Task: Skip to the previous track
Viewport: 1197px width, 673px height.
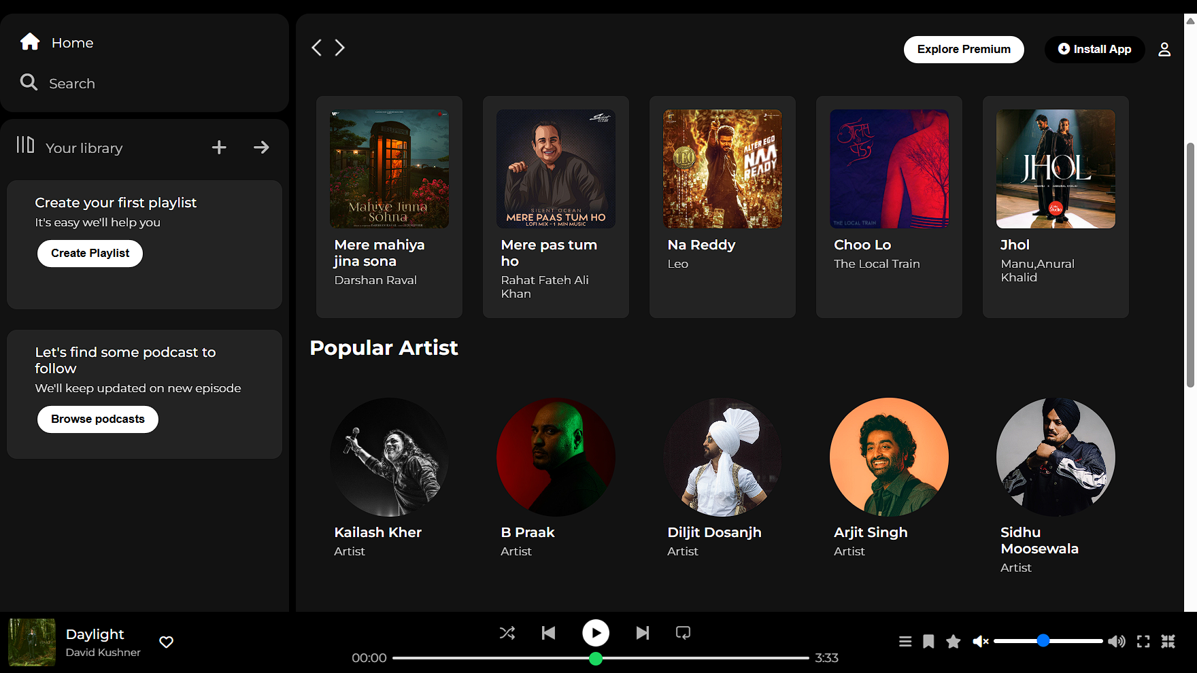Action: (x=548, y=634)
